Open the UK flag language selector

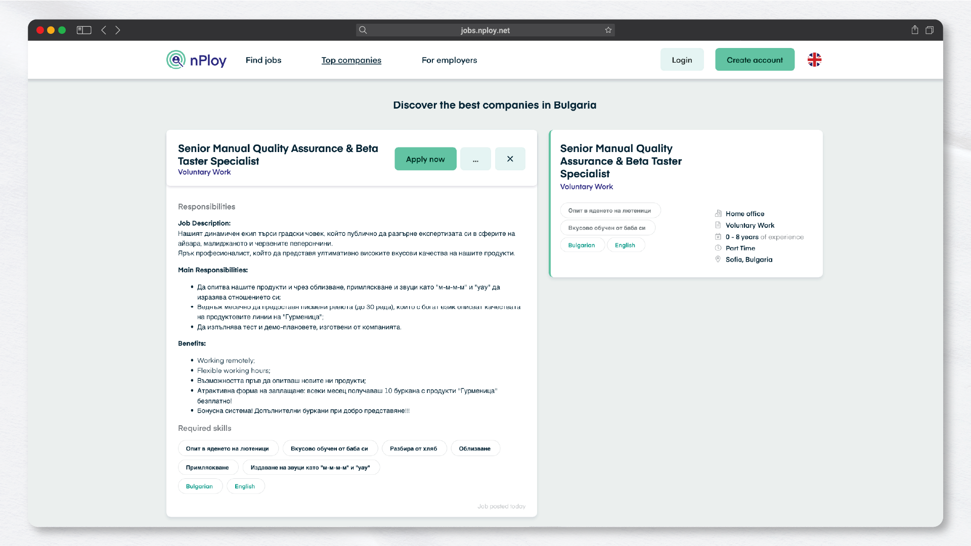pyautogui.click(x=814, y=60)
